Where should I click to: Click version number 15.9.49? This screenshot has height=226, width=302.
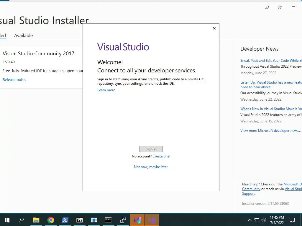9,62
